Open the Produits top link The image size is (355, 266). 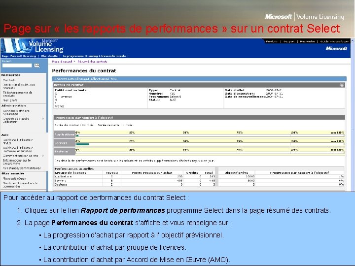click(x=272, y=41)
